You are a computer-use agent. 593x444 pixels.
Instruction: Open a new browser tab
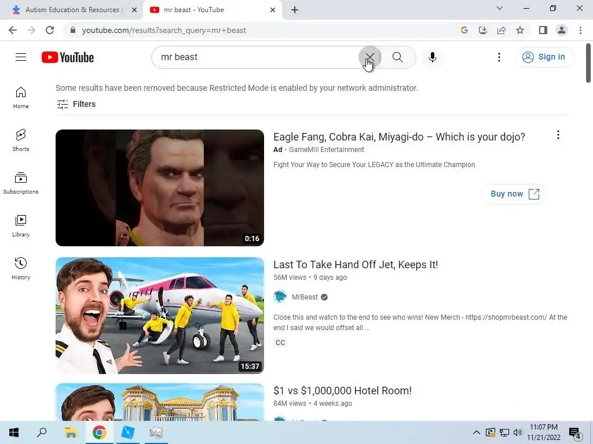(x=295, y=10)
